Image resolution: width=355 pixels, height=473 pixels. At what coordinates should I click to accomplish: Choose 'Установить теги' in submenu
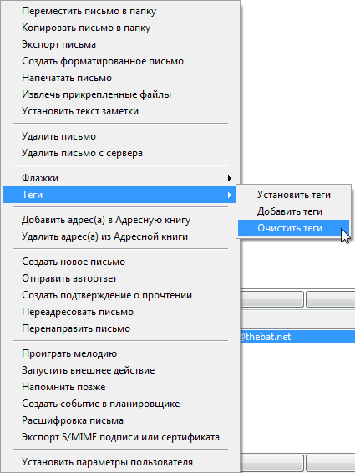293,195
